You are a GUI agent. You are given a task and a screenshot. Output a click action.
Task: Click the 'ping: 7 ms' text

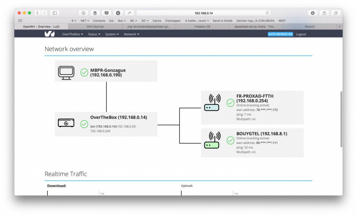click(244, 114)
